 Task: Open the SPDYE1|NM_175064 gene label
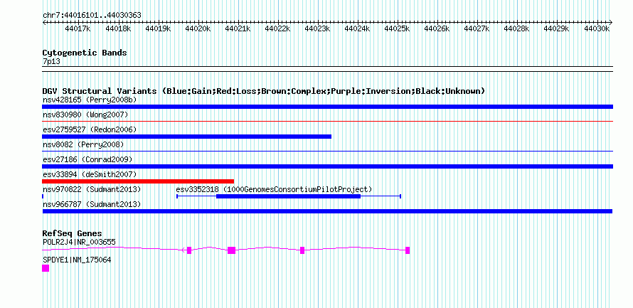point(77,260)
